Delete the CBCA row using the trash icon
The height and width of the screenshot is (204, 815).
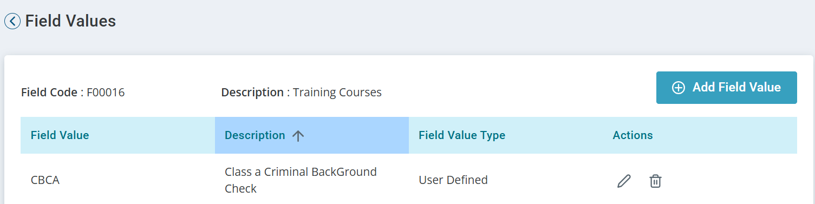click(655, 181)
